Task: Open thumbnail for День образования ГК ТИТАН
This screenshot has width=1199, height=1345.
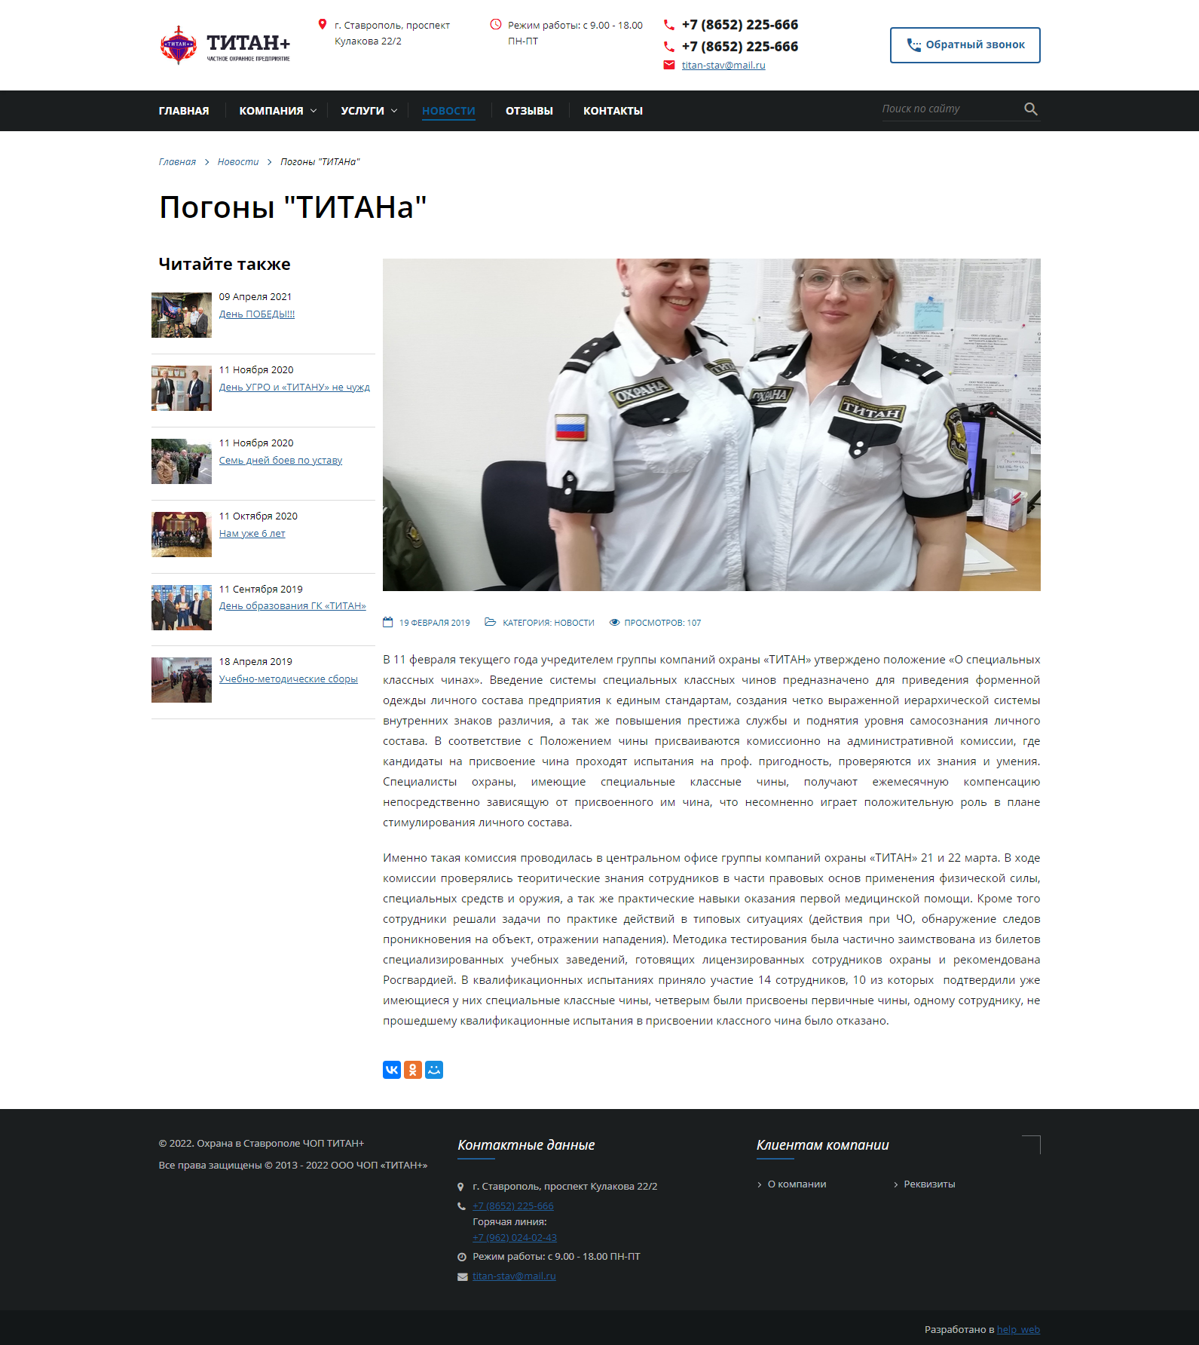Action: (182, 608)
